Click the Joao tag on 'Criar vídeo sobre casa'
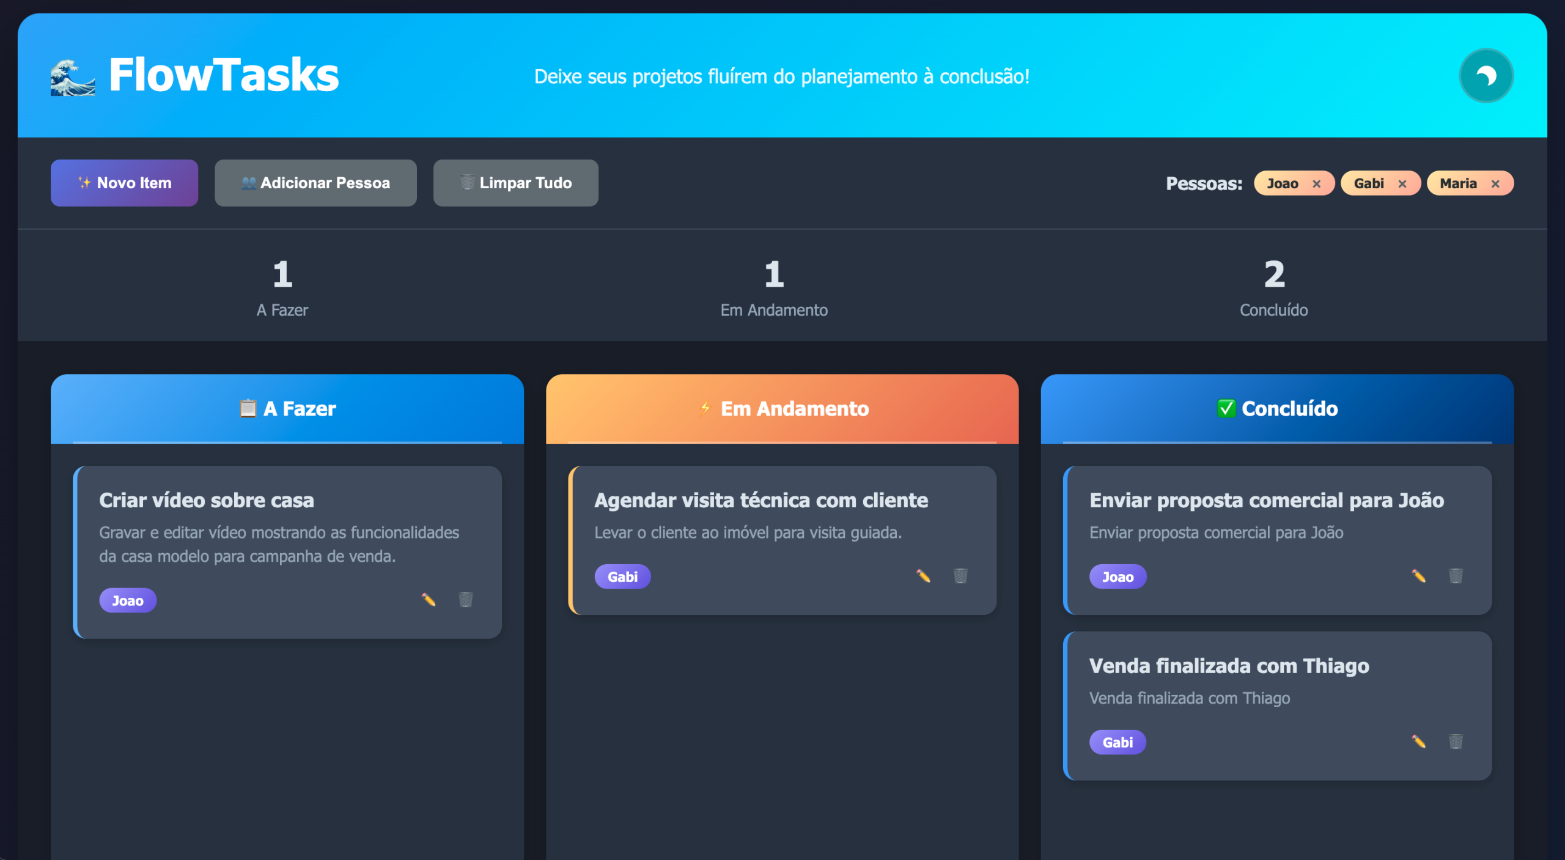The height and width of the screenshot is (860, 1565). pos(128,600)
